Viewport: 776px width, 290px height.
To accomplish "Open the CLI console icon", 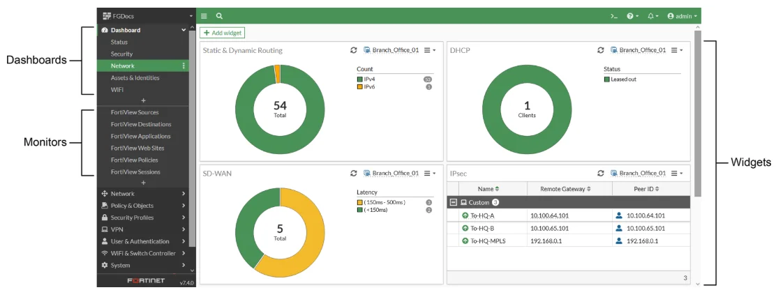I will point(613,16).
